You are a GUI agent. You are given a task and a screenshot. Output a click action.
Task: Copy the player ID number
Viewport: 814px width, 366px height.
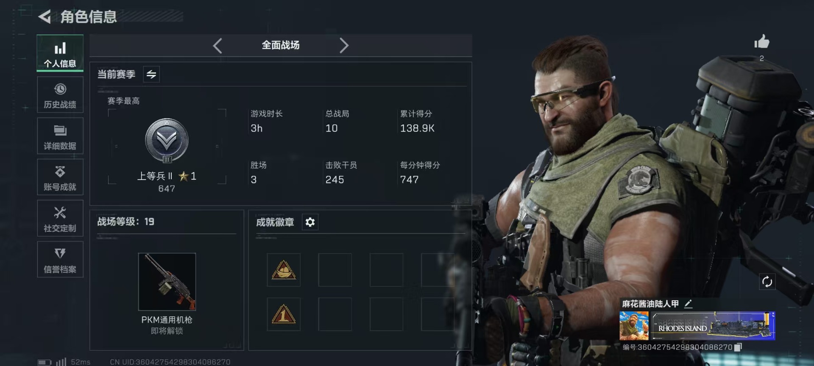click(738, 347)
